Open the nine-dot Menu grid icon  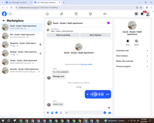(136, 14)
